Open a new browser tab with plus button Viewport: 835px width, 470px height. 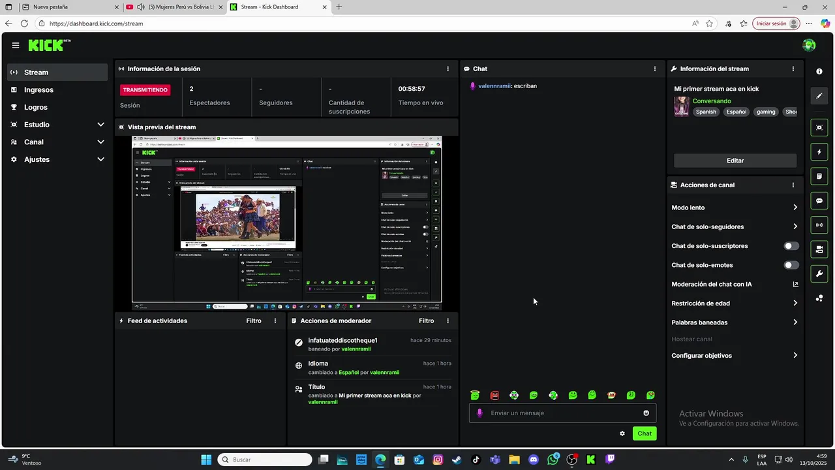pyautogui.click(x=339, y=7)
